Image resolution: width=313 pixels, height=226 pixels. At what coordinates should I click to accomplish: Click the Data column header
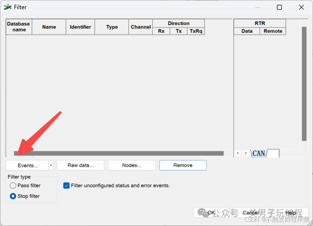(x=247, y=31)
